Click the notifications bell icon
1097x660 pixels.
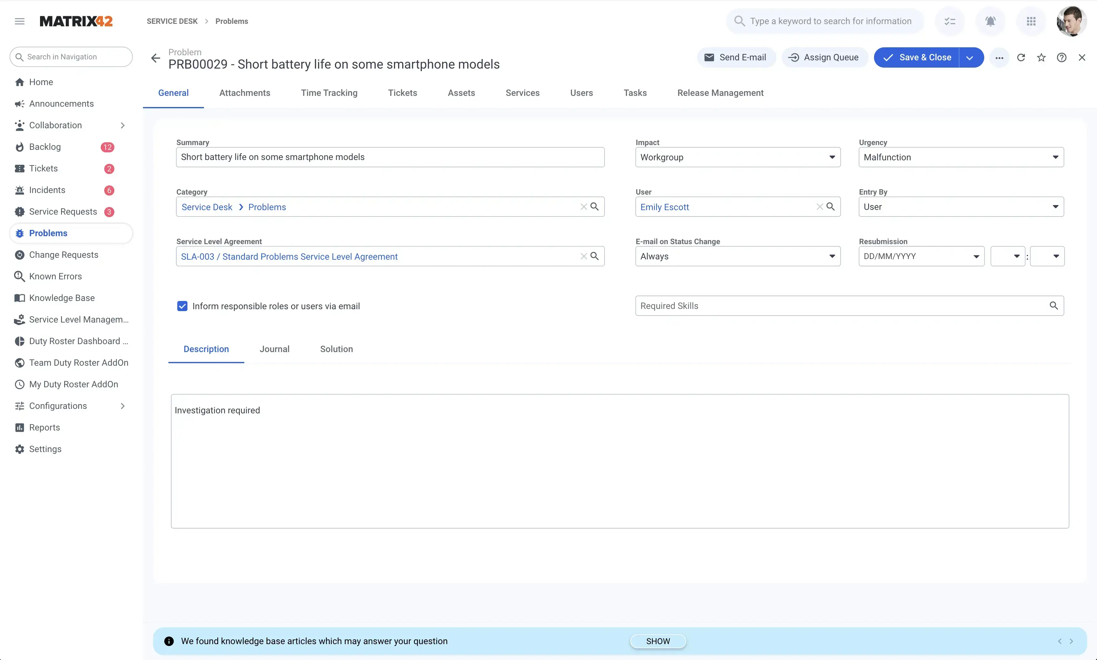coord(990,21)
